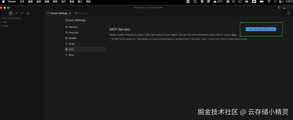
Task: Select Rules in Cursor Settings sidebar
Action: 85,44
